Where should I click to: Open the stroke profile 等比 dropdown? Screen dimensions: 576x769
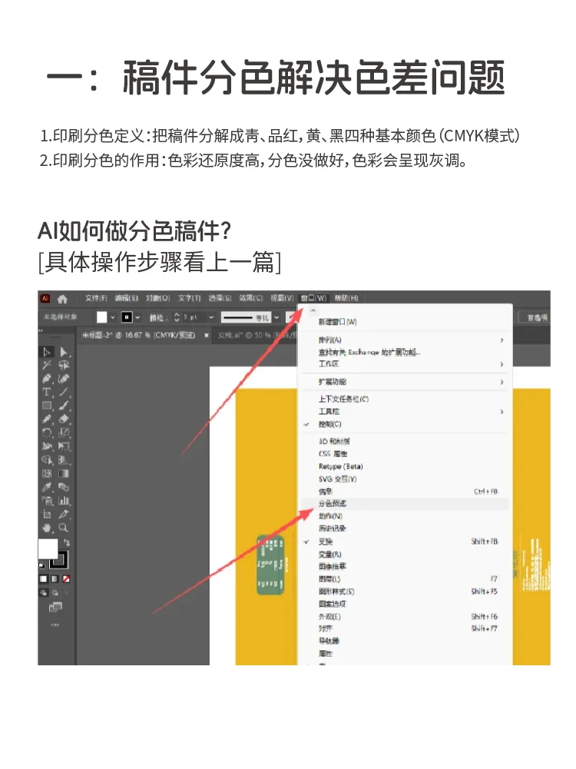[276, 317]
